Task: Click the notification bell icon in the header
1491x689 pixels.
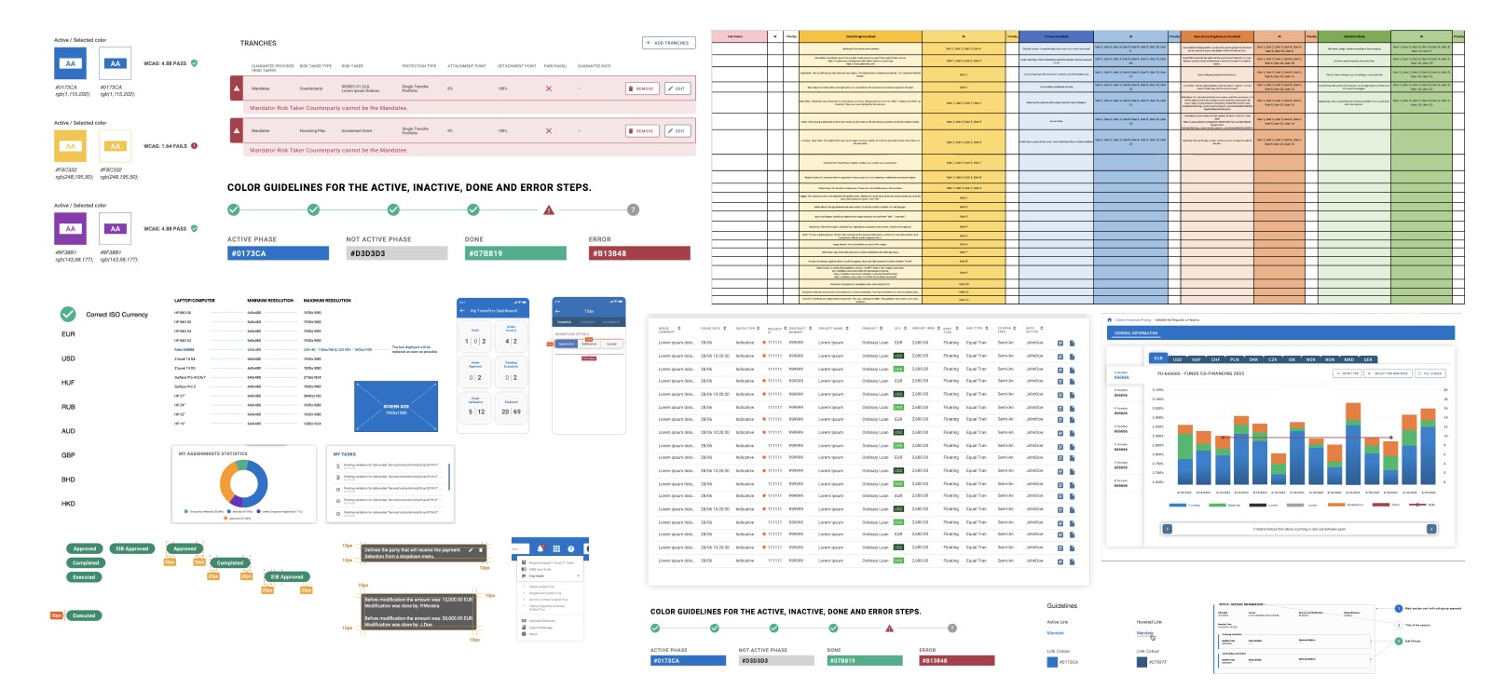Action: 540,548
